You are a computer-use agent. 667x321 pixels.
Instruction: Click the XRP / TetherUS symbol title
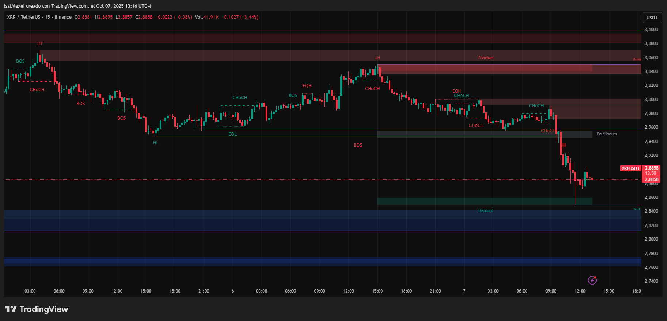(23, 17)
